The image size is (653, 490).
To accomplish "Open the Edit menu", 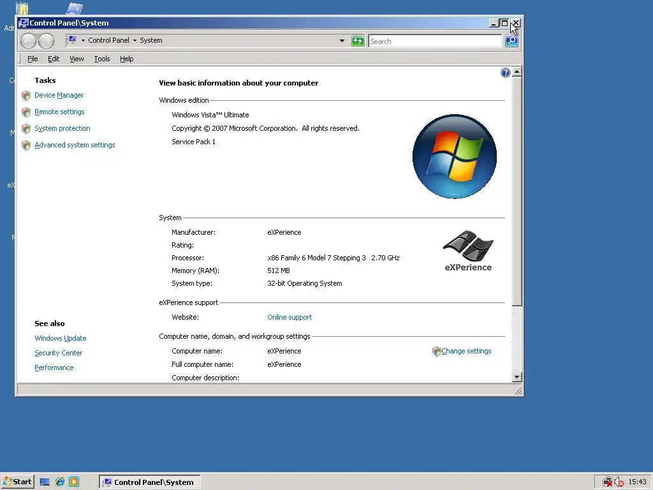I will [x=54, y=59].
